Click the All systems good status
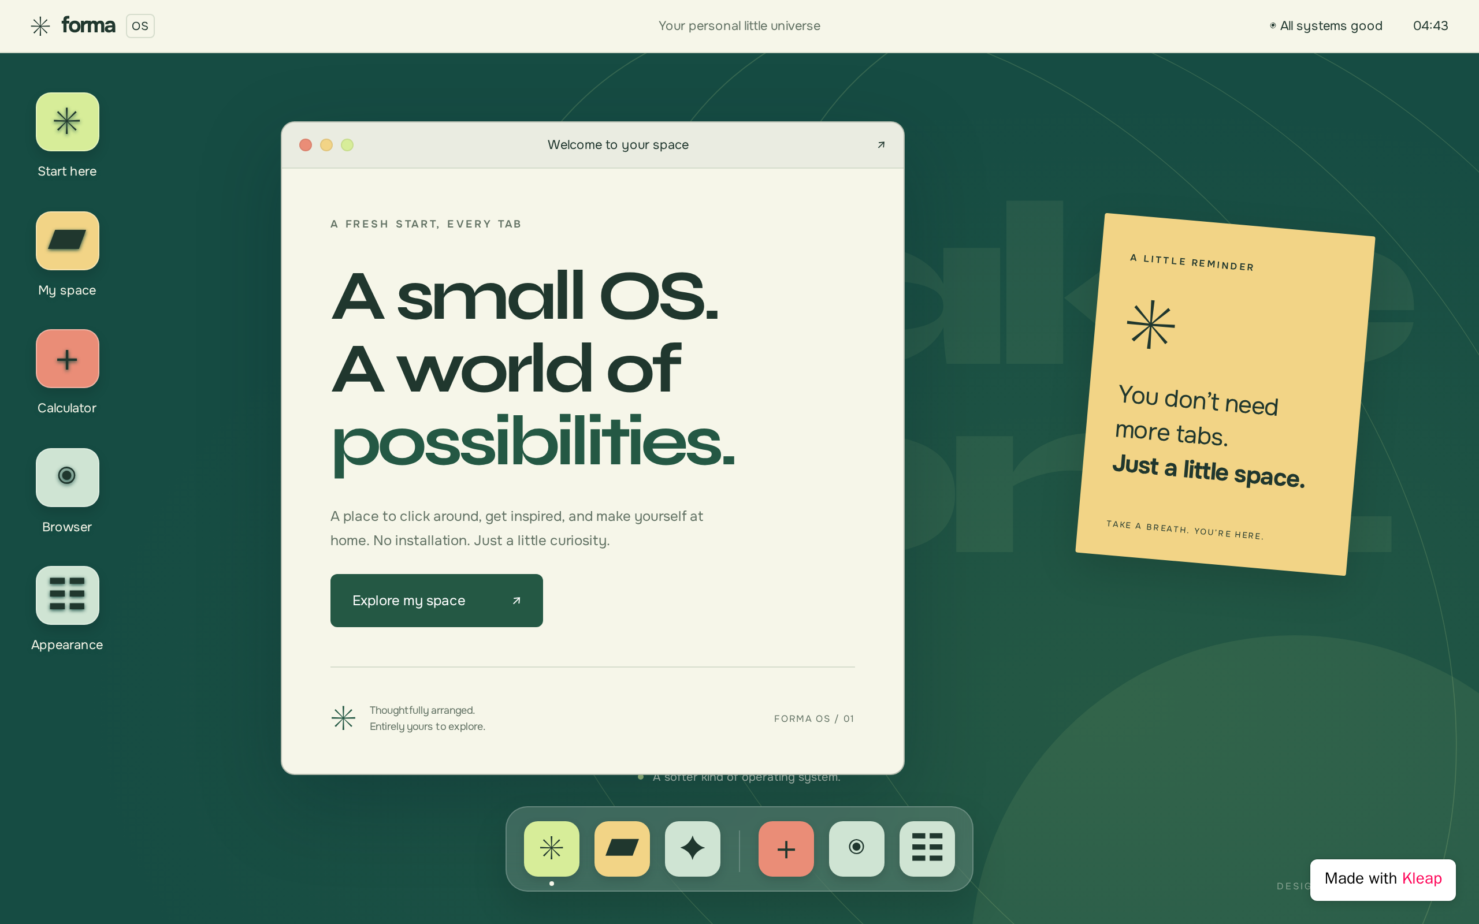Viewport: 1479px width, 924px height. 1326,25
